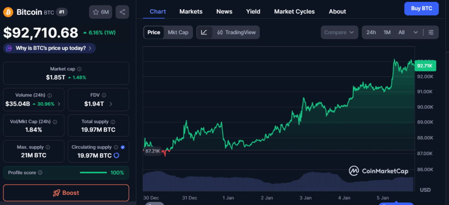Click the Max. supply info icon
Image resolution: width=449 pixels, height=205 pixels.
[x=48, y=148]
